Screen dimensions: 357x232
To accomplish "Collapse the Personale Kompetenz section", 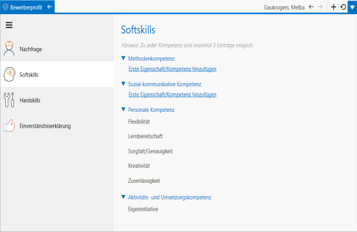I will (124, 110).
